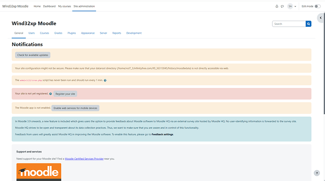Click 'The Moodle app is not enabled' text
Viewport: 325px width, 181px height.
[33, 108]
